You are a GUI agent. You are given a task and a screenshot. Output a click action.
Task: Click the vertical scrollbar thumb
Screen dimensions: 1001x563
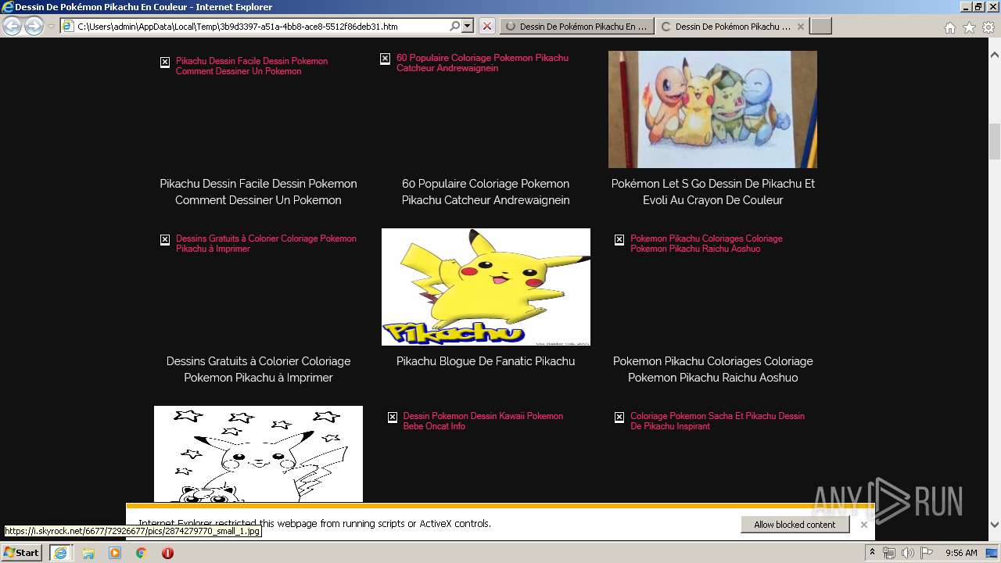pos(995,141)
